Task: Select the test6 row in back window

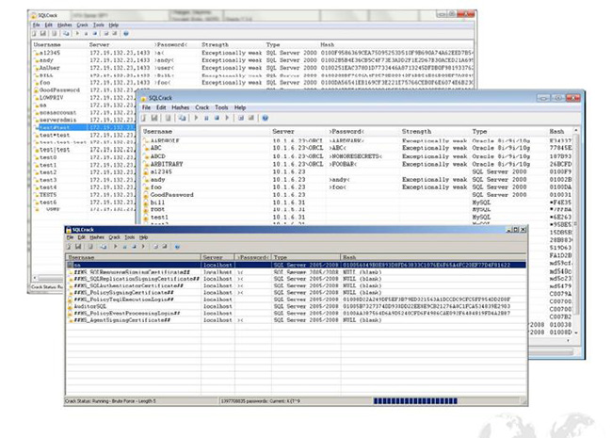Action: click(x=84, y=203)
